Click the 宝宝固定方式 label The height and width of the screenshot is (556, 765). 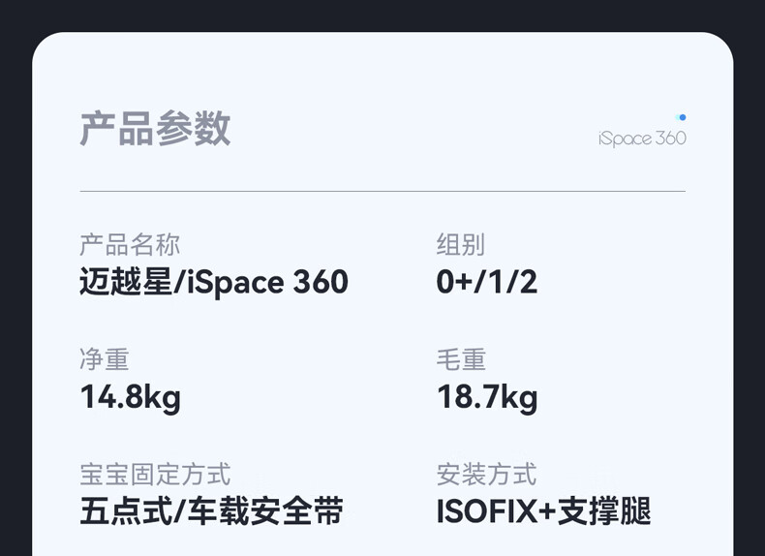click(155, 474)
